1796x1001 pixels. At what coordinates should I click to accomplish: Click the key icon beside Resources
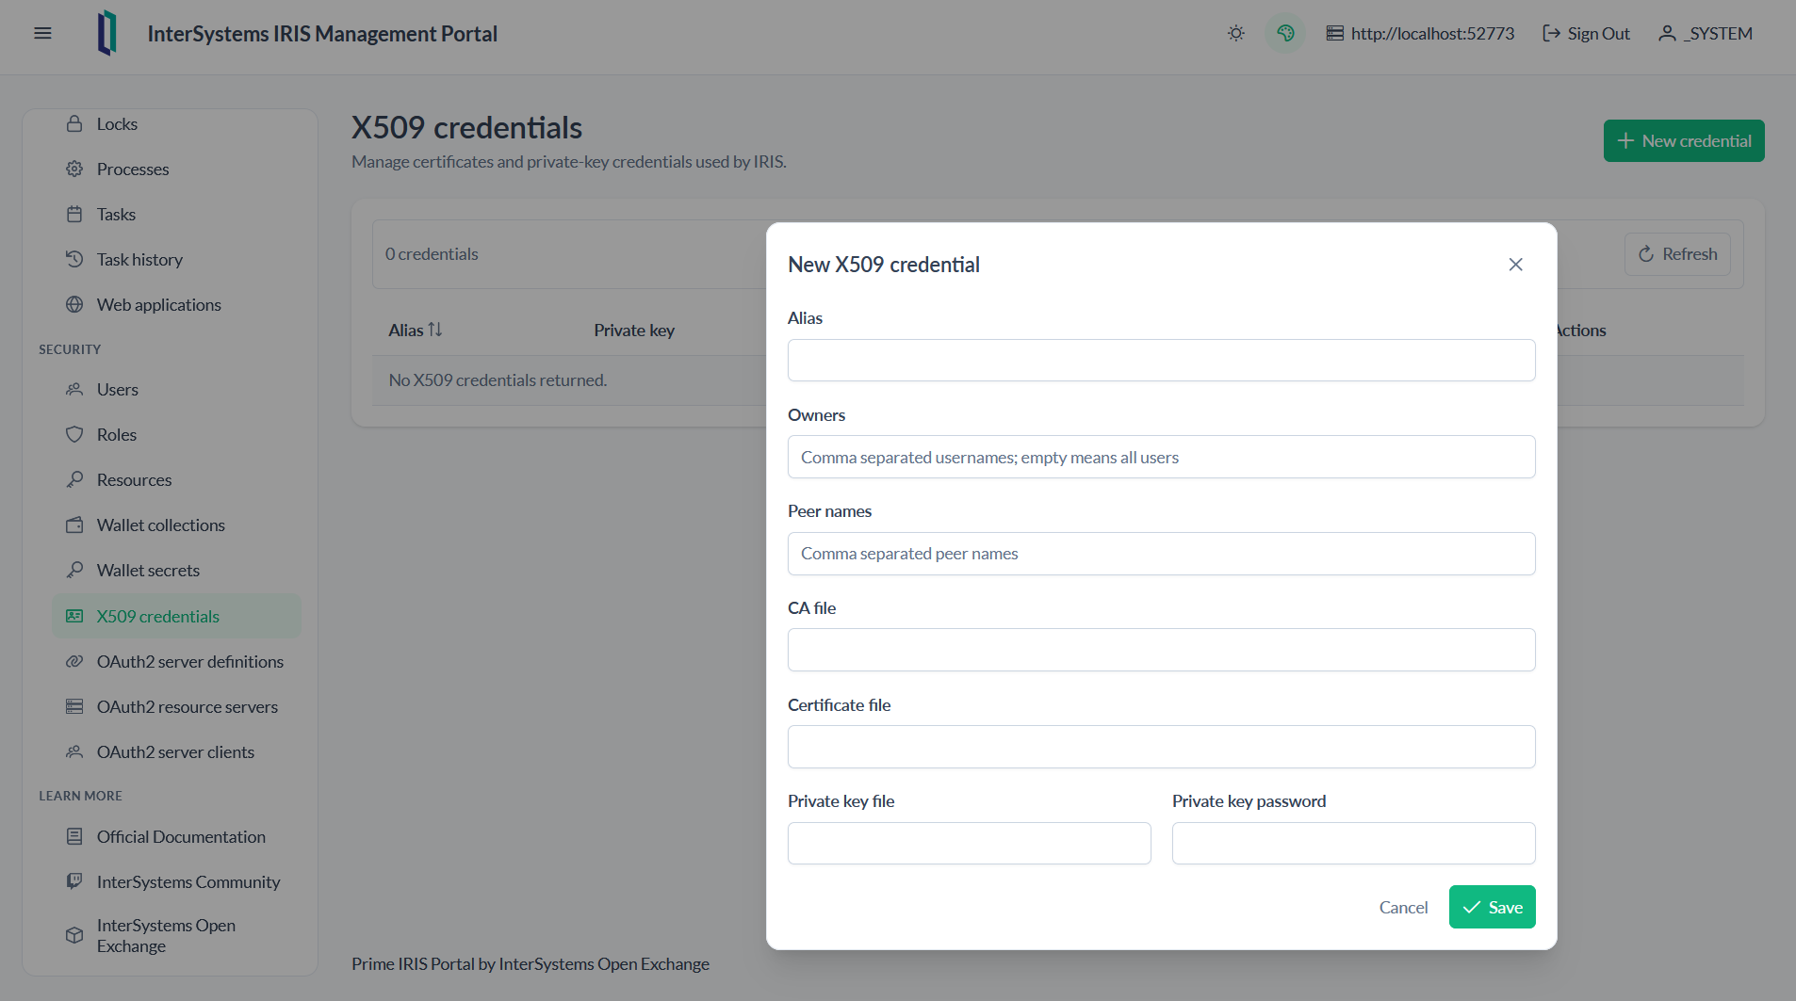click(x=74, y=479)
